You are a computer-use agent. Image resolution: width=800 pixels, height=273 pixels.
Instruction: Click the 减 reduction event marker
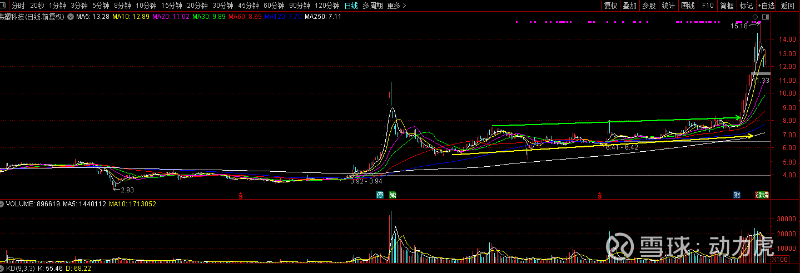point(392,195)
